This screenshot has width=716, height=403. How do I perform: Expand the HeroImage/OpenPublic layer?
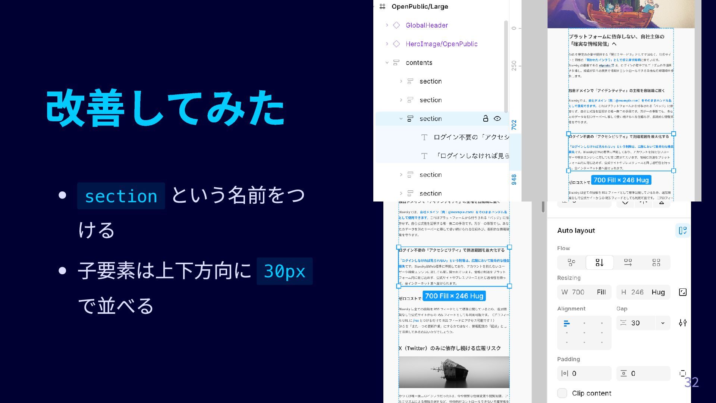pos(387,44)
